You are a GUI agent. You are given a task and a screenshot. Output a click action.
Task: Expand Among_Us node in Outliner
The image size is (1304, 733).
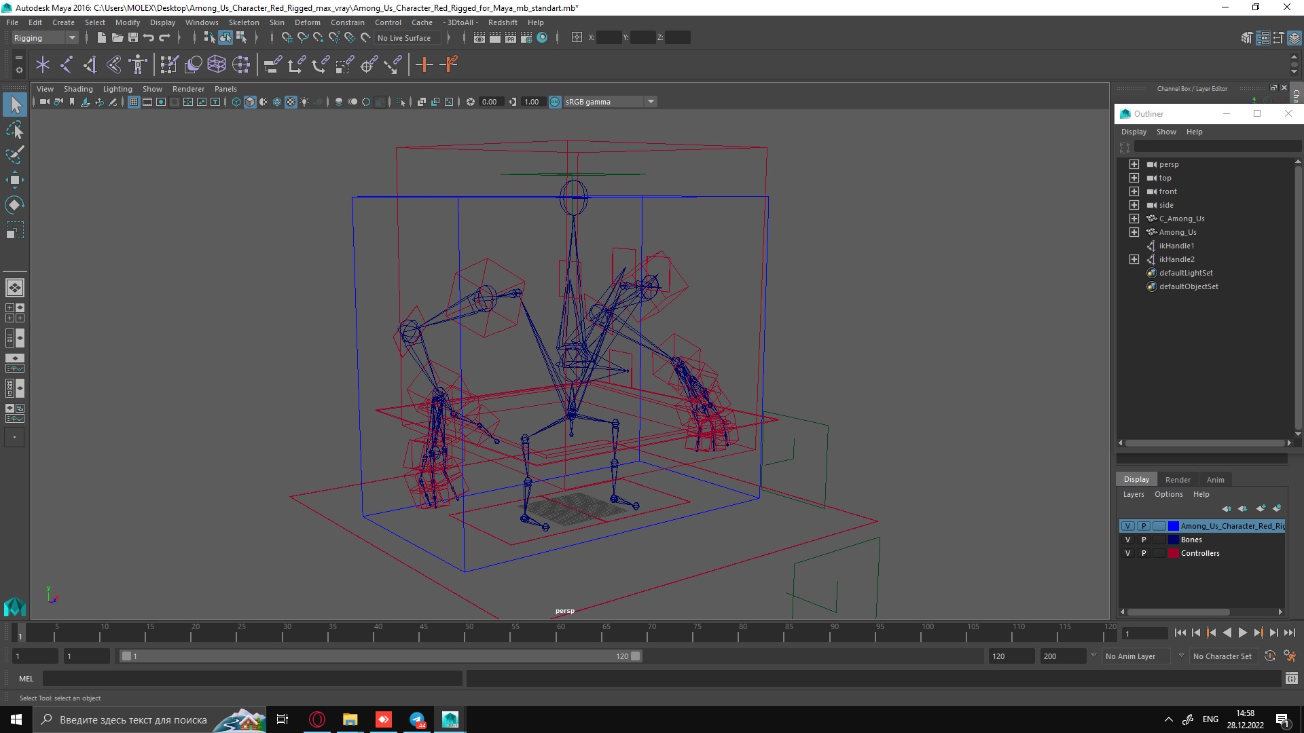[x=1134, y=232]
